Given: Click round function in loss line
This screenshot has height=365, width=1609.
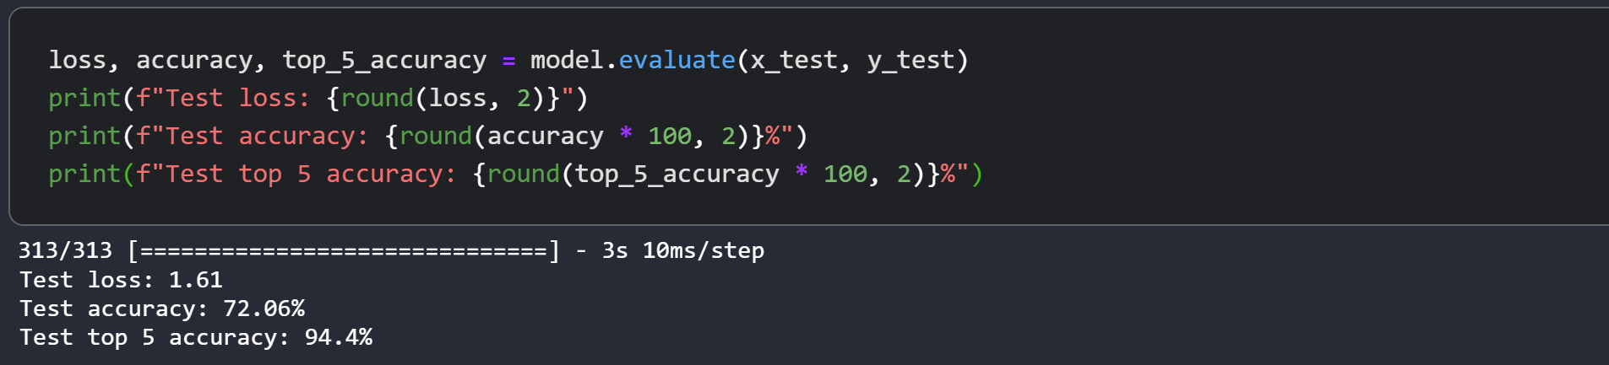Looking at the screenshot, I should (x=377, y=98).
